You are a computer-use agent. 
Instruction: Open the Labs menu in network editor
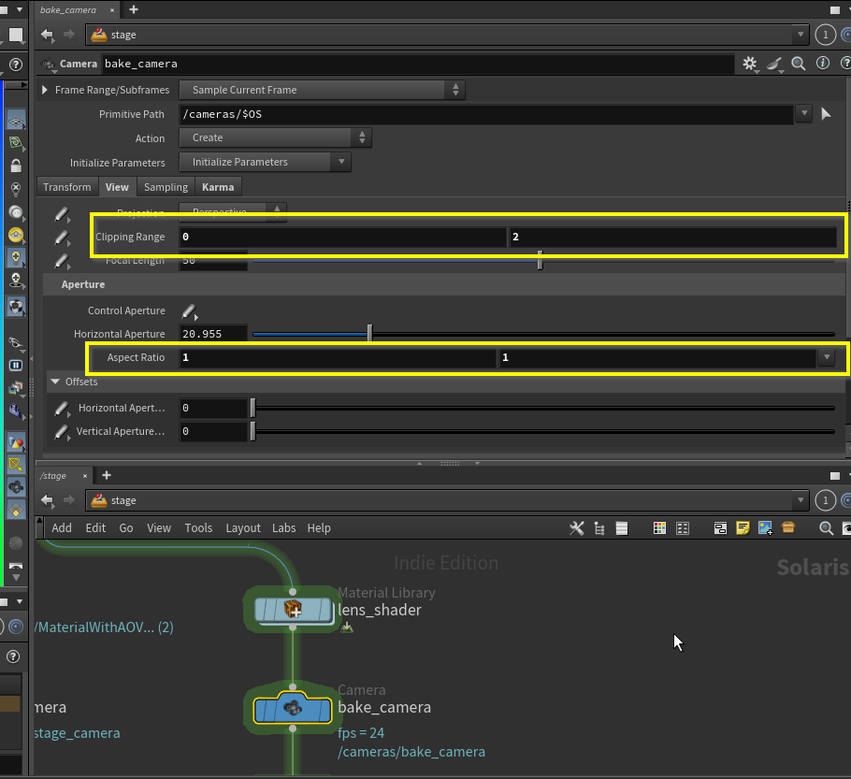tap(284, 528)
